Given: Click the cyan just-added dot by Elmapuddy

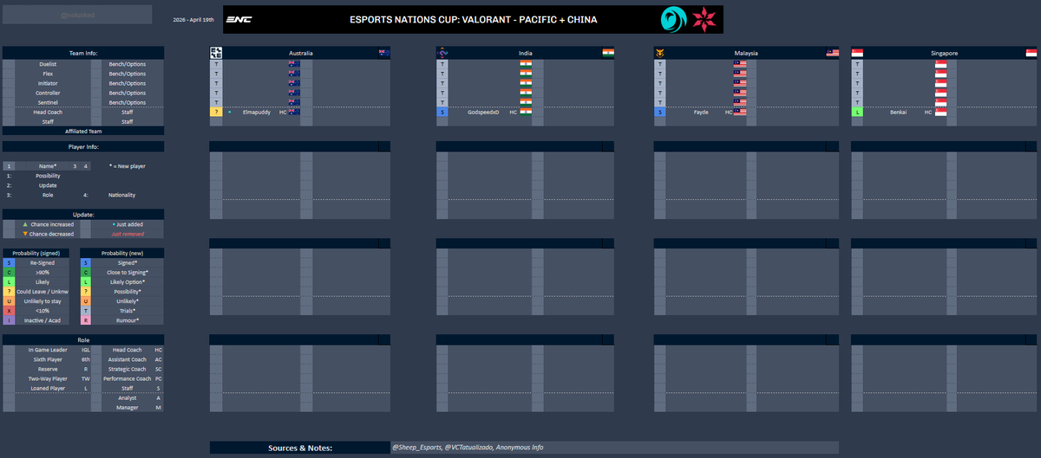Looking at the screenshot, I should point(230,112).
